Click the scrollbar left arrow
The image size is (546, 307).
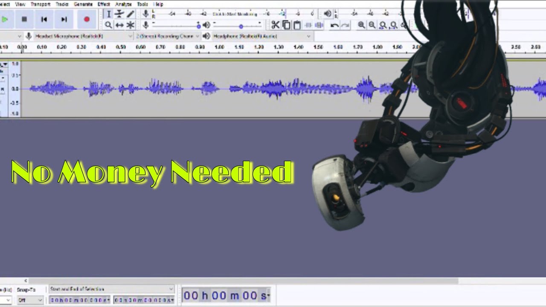(x=26, y=281)
